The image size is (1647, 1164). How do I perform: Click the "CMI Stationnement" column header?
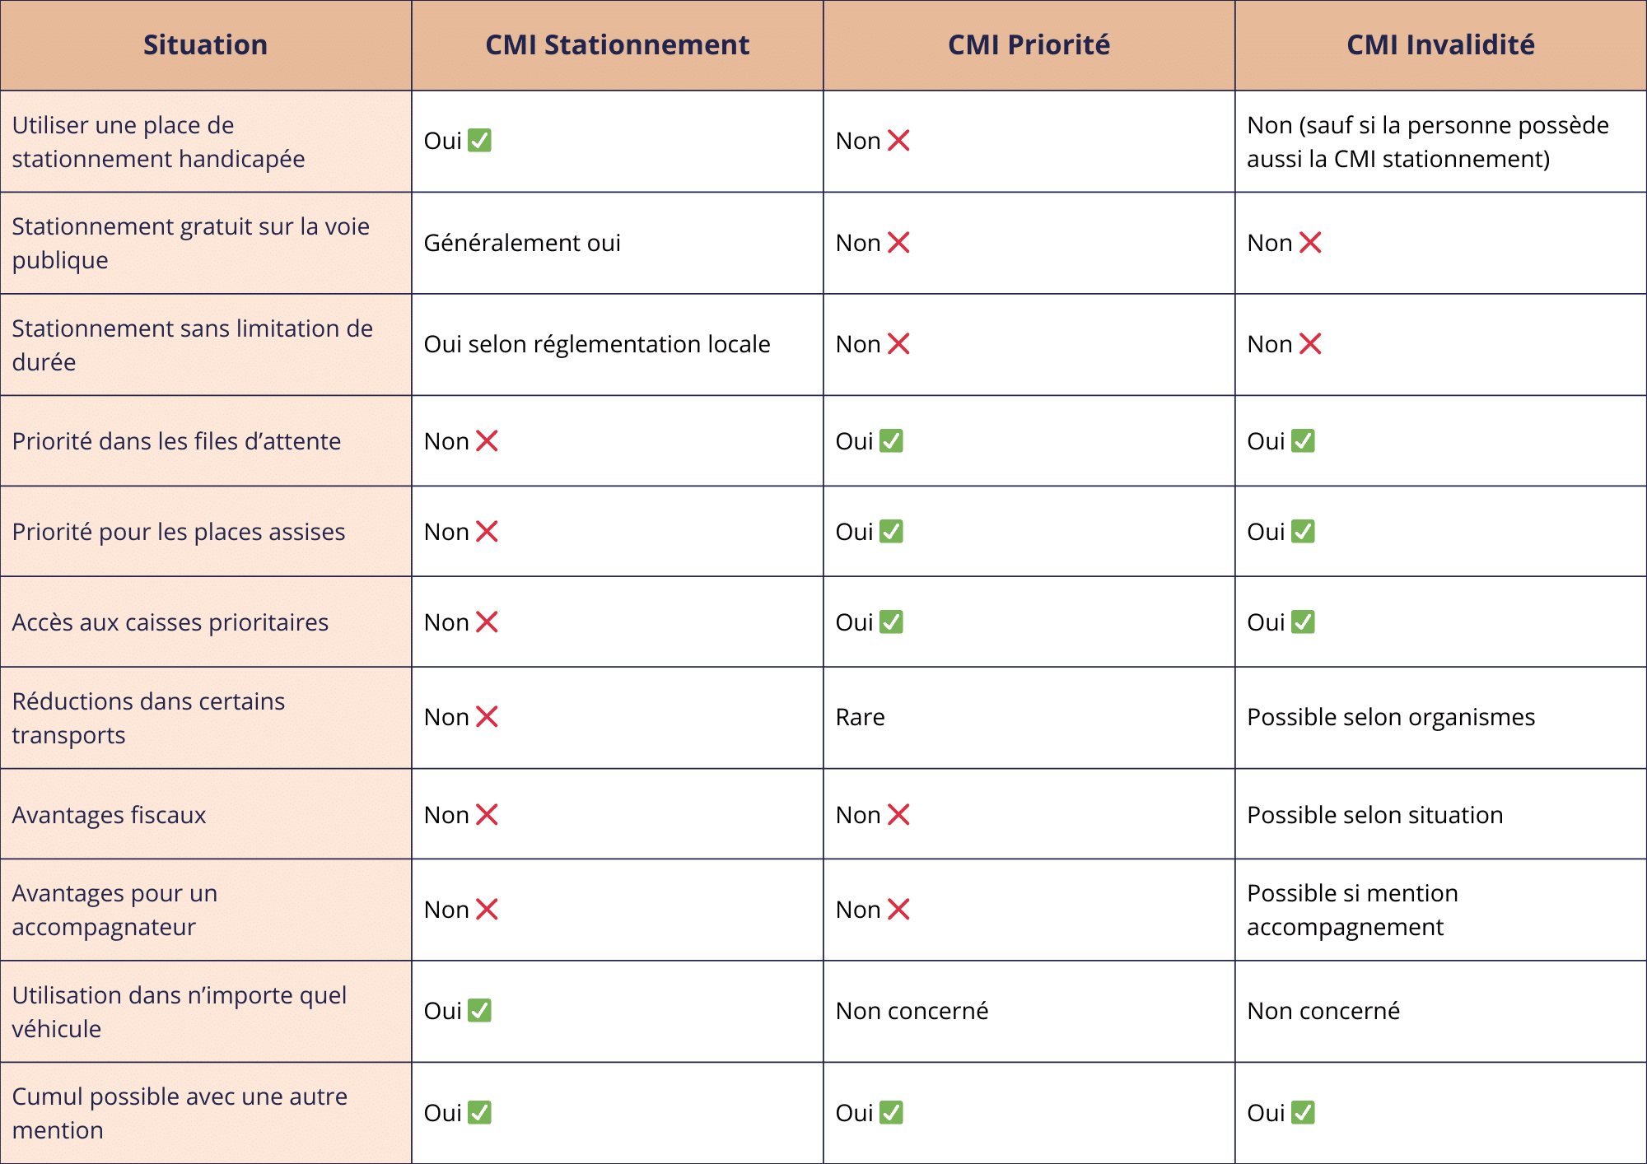[x=617, y=44]
